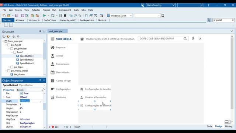Click the Configurações do Sistema sliders icon
Image resolution: width=236 pixels, height=133 pixels.
click(81, 106)
